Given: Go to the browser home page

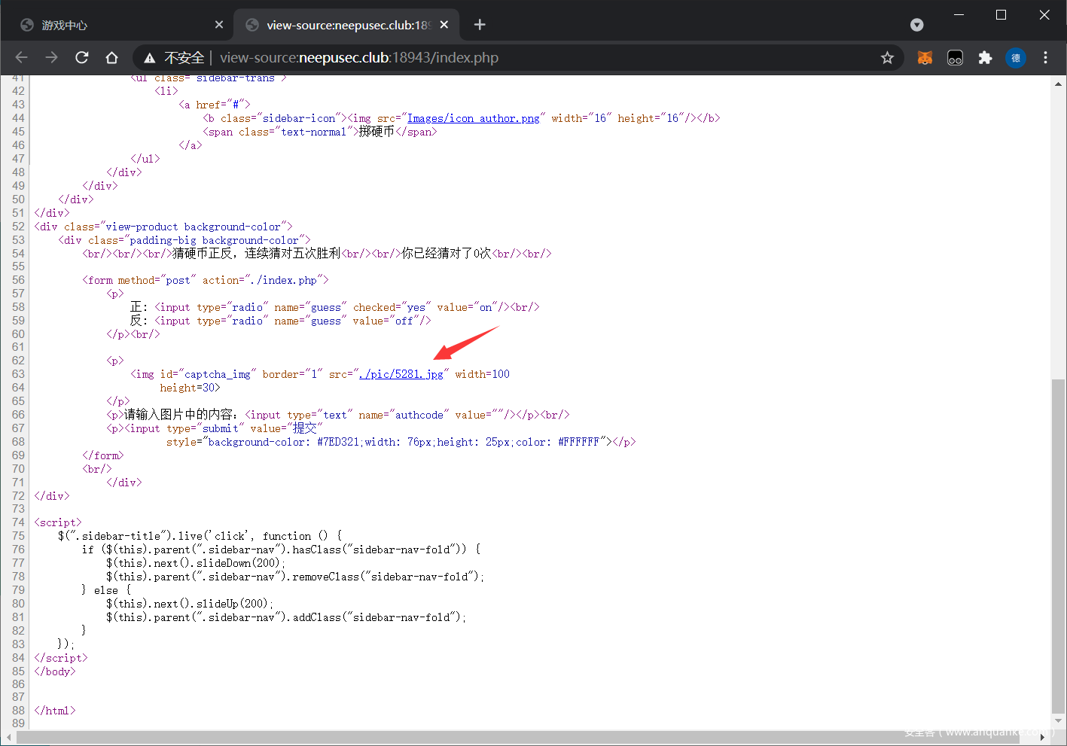Looking at the screenshot, I should pyautogui.click(x=111, y=58).
